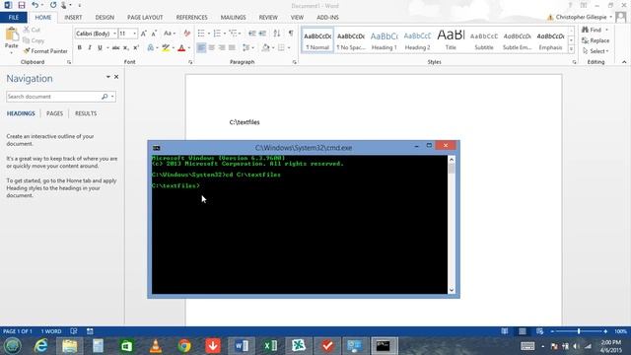Open Excel from the taskbar

click(270, 346)
